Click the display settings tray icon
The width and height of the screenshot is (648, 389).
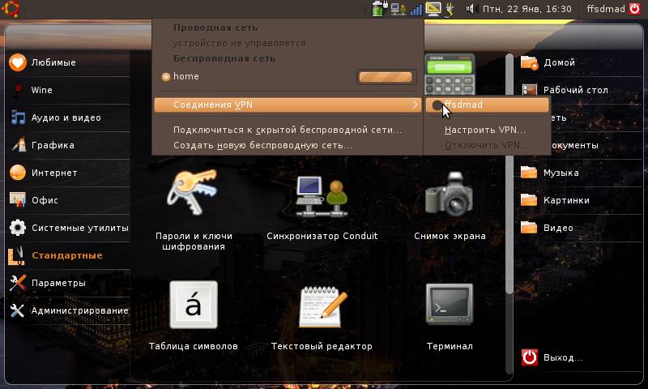click(433, 9)
